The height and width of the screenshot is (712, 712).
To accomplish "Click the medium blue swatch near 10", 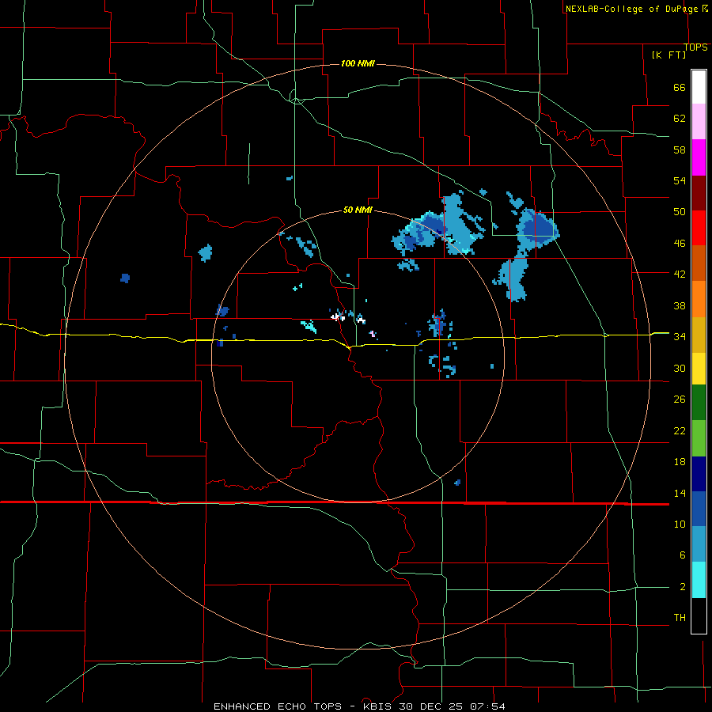I will [x=699, y=509].
